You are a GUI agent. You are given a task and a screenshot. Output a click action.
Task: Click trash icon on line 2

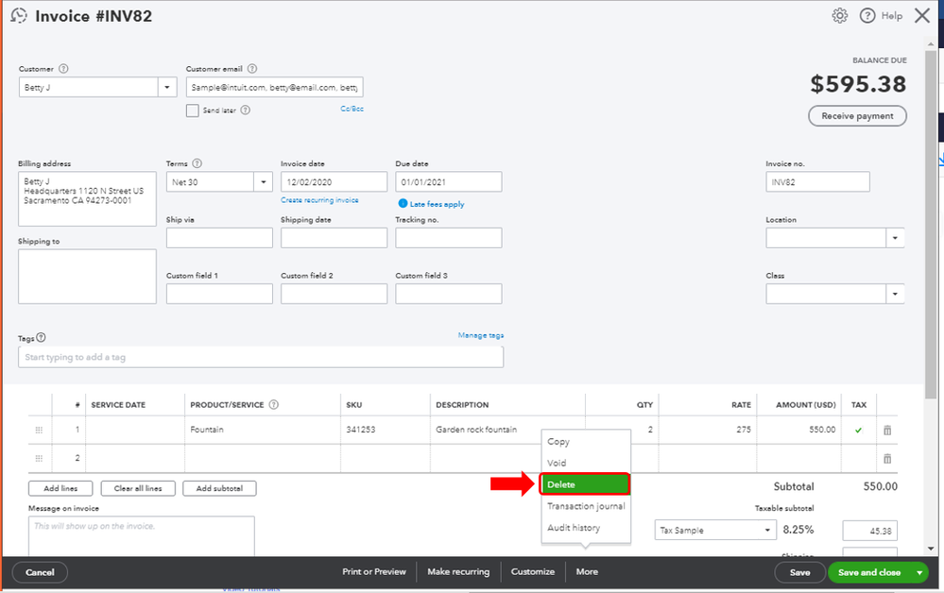tap(886, 459)
